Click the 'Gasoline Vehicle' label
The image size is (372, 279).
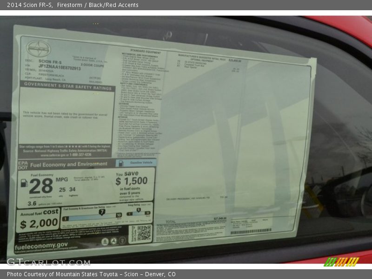[x=141, y=162]
